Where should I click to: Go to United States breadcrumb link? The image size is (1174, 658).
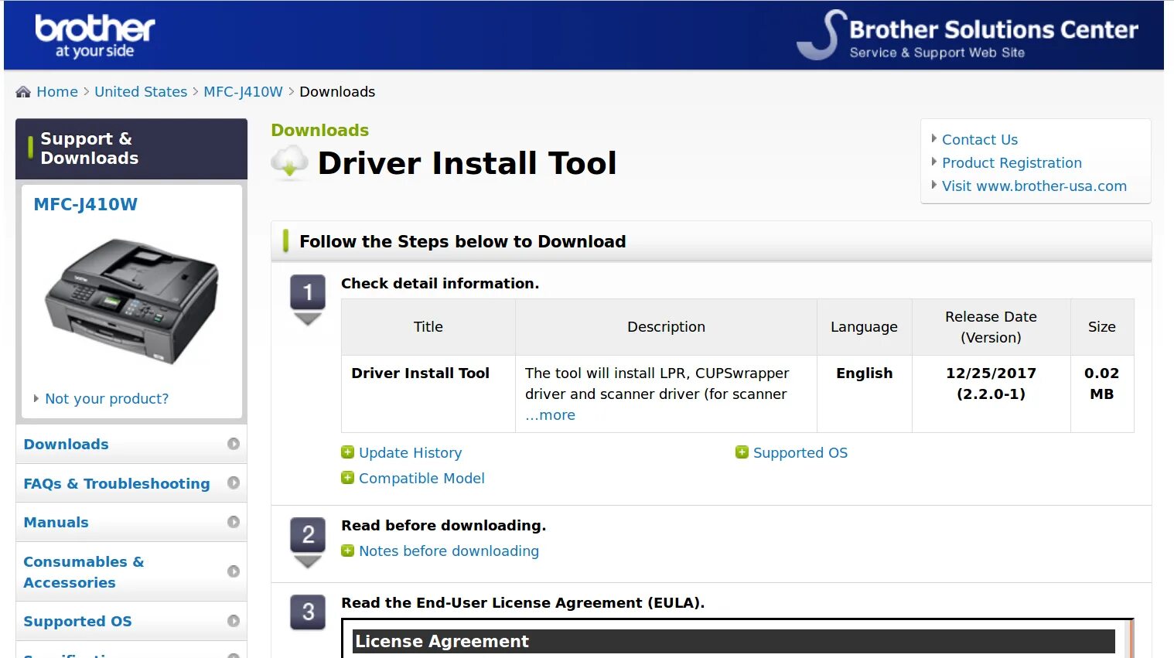[141, 92]
